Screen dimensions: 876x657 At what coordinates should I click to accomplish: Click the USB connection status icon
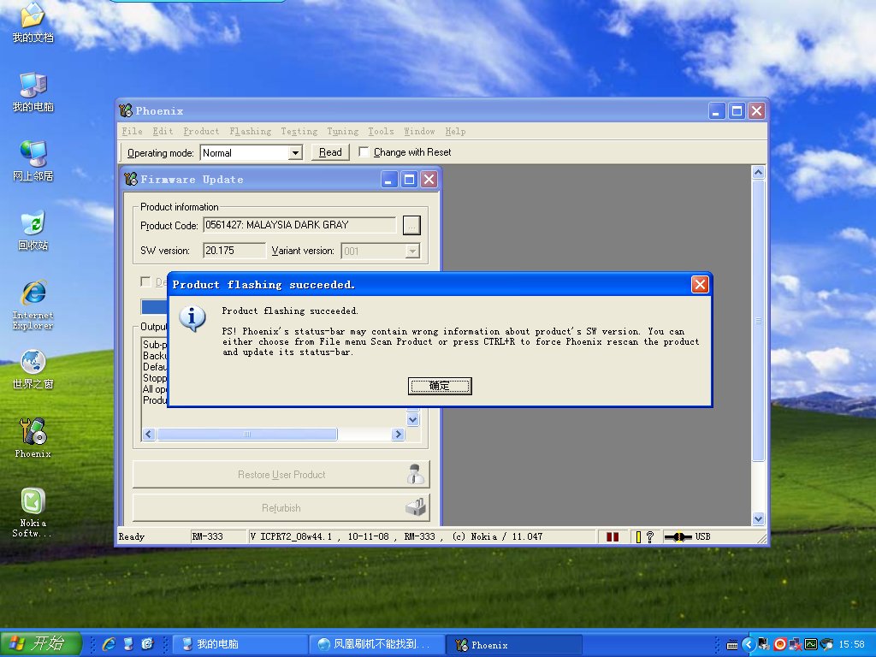[678, 537]
